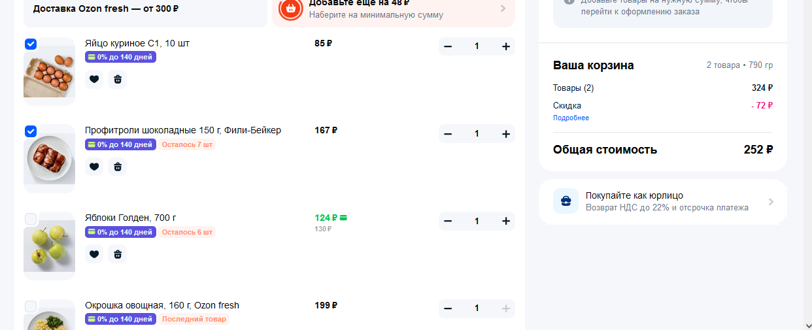
Task: Delete Яблоки Голден with trash icon
Action: click(x=118, y=254)
